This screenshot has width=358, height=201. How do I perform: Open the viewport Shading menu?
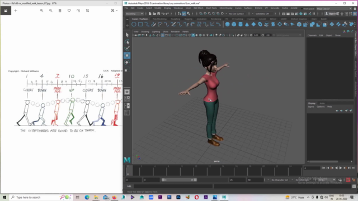(145, 32)
